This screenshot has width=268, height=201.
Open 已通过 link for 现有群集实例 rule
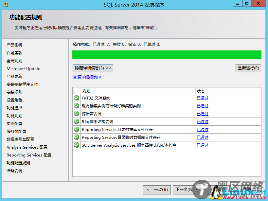tap(203, 106)
